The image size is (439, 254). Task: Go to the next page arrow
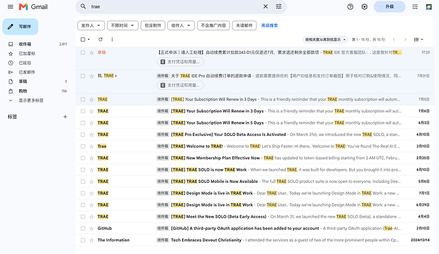tap(405, 39)
